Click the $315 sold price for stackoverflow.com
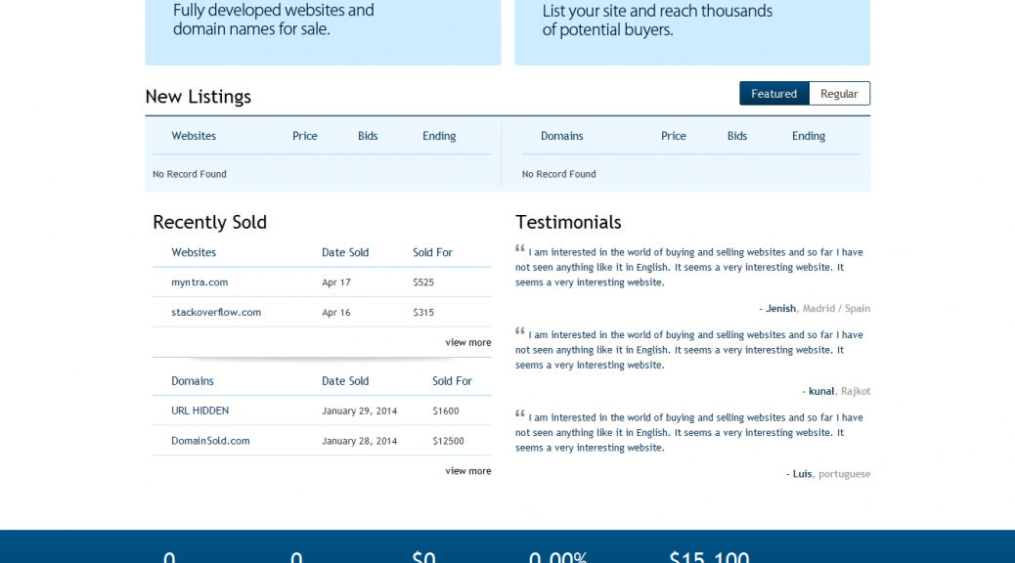Image resolution: width=1015 pixels, height=563 pixels. pyautogui.click(x=423, y=312)
